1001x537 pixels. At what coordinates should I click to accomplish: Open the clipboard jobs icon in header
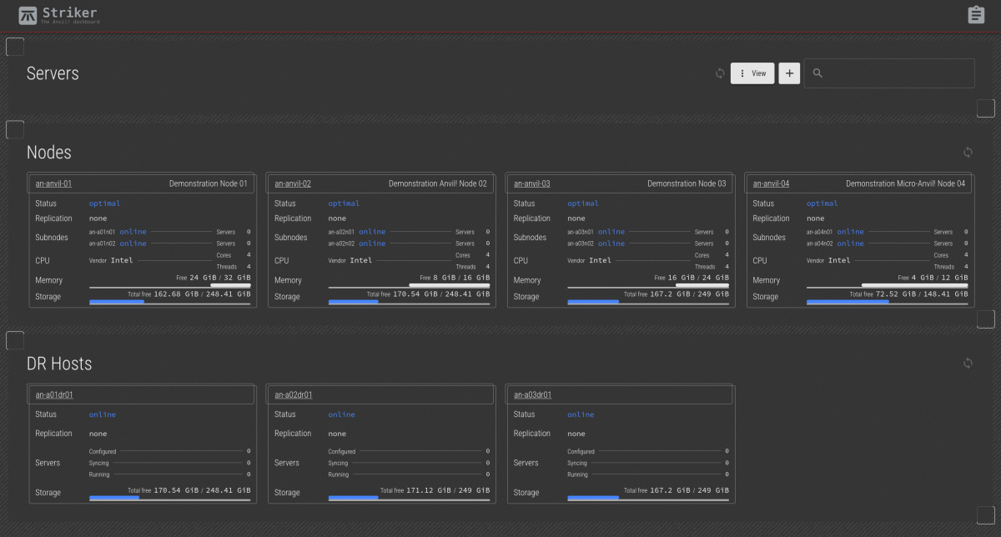975,15
